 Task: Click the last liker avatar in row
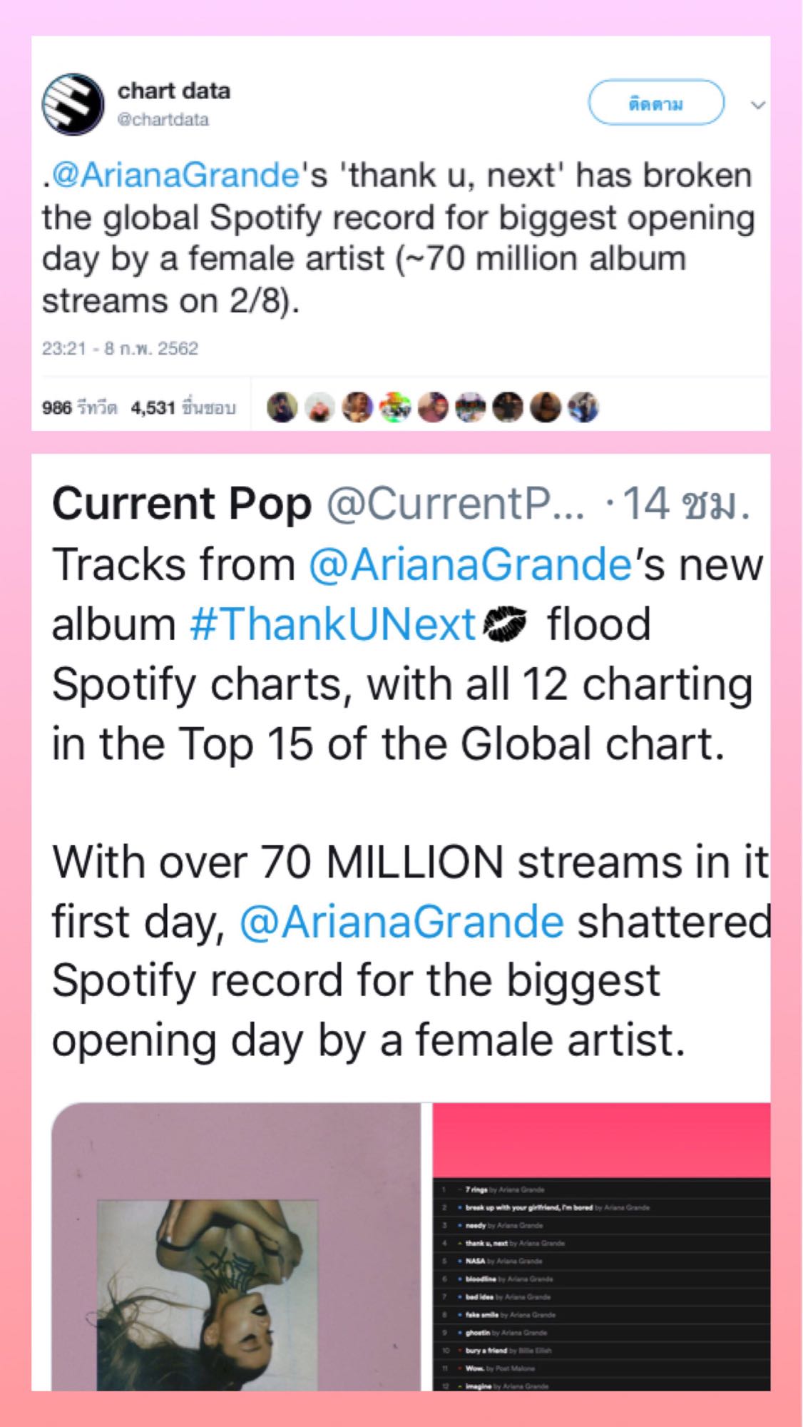point(583,408)
